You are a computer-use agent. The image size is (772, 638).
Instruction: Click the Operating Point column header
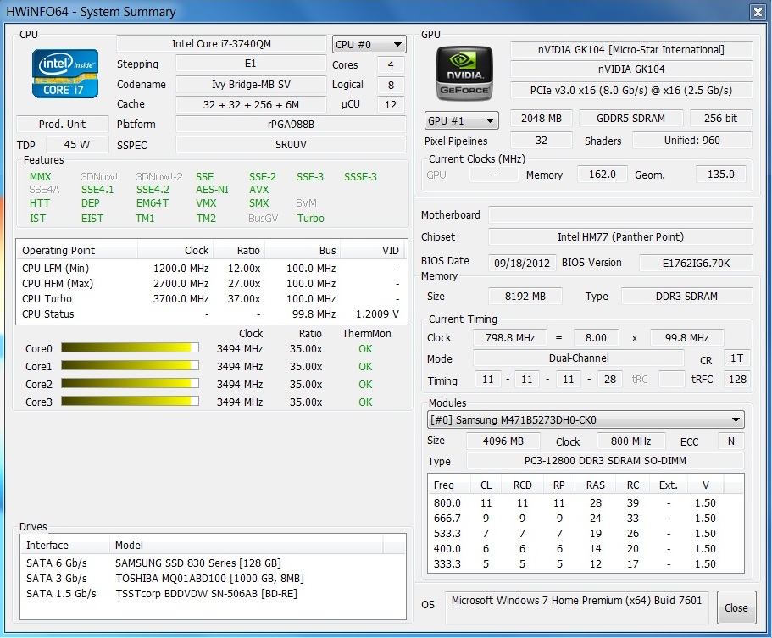(78, 250)
